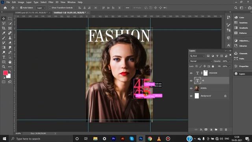Switch to Untitled-1 document tab

(70, 13)
